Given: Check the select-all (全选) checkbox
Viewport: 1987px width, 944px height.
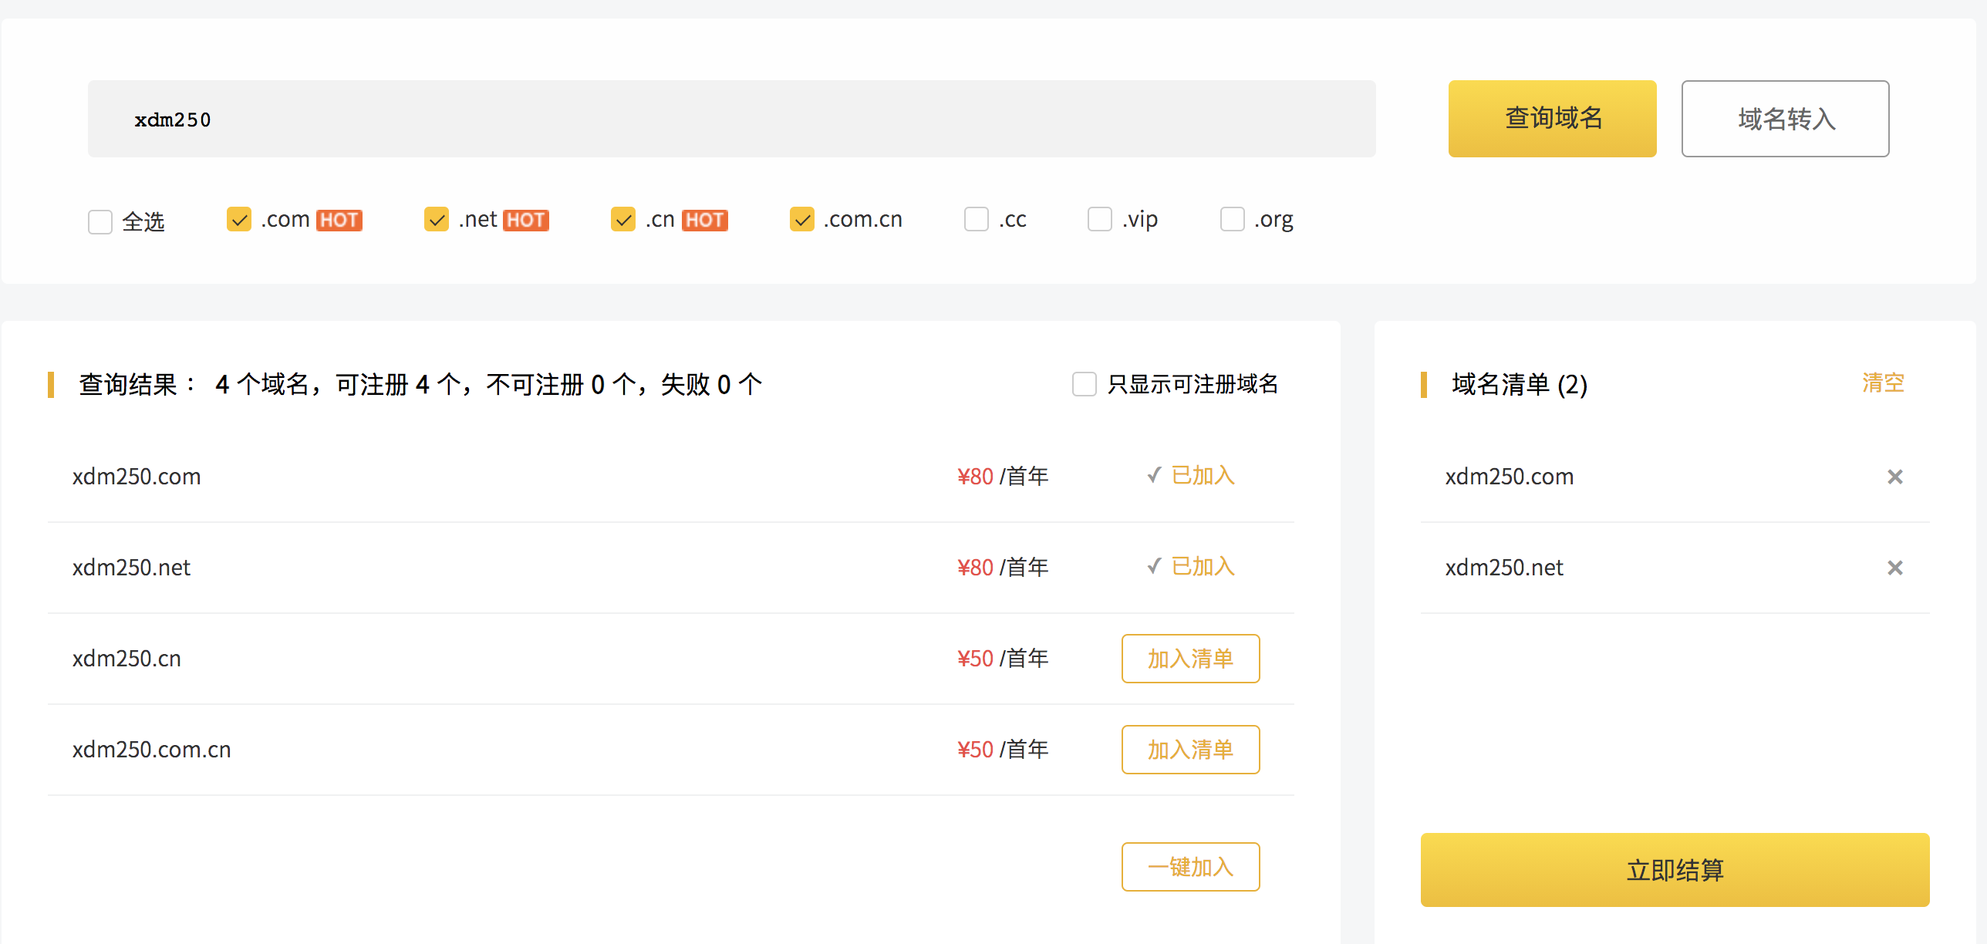Looking at the screenshot, I should point(100,222).
